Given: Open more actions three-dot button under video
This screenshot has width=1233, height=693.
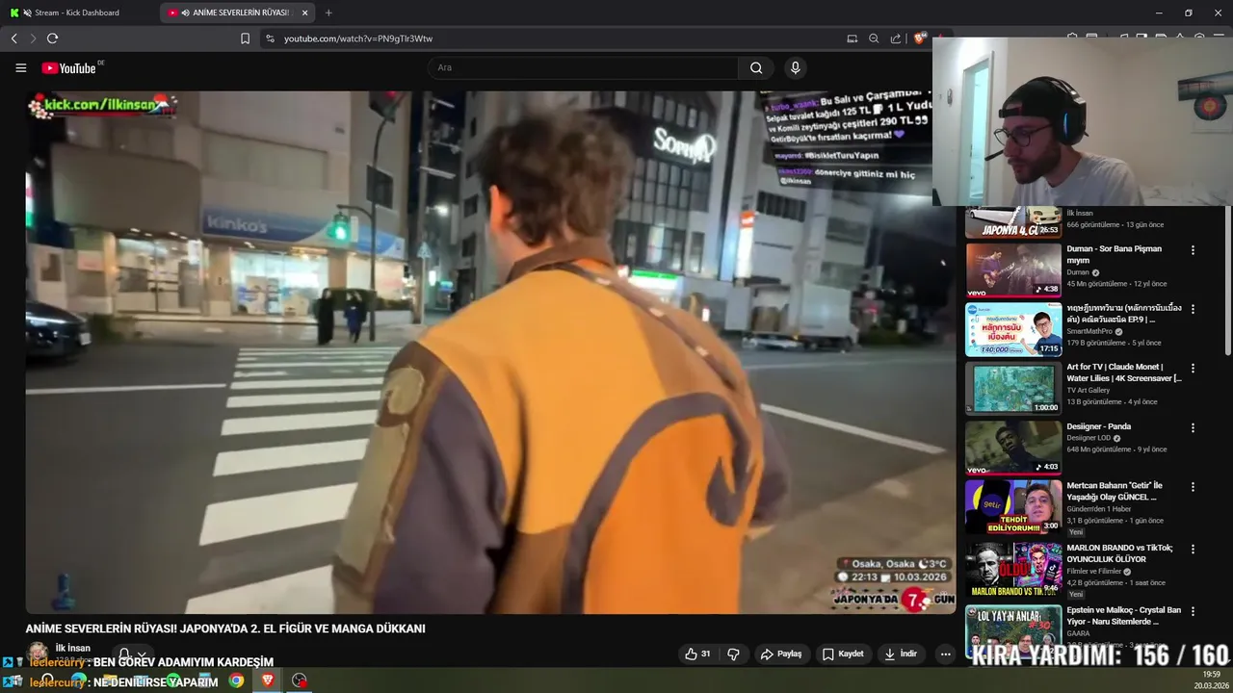Looking at the screenshot, I should point(945,654).
